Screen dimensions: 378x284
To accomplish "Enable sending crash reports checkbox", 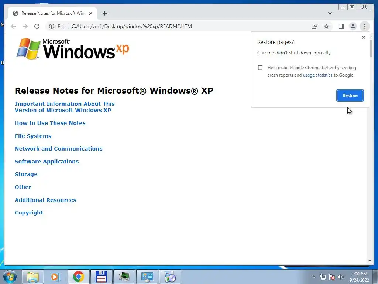I will (x=260, y=68).
